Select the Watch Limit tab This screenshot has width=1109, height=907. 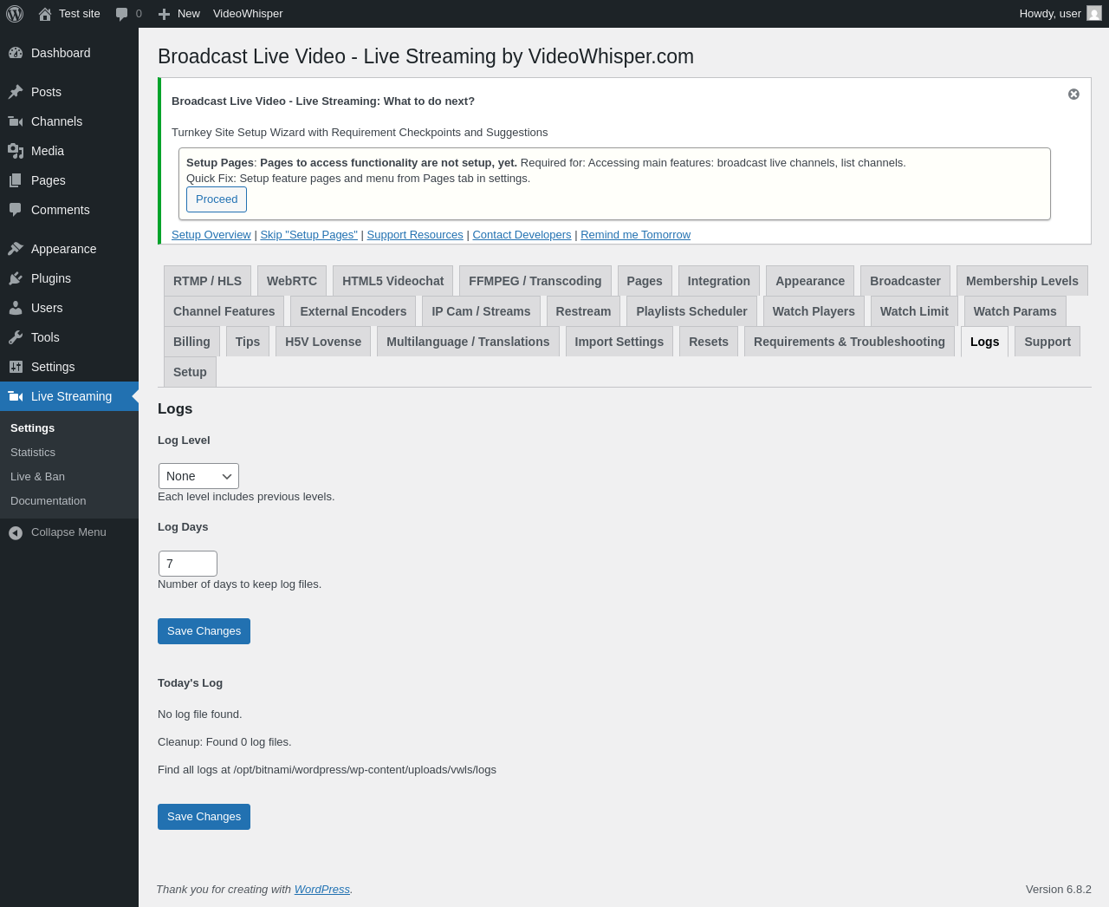(914, 311)
